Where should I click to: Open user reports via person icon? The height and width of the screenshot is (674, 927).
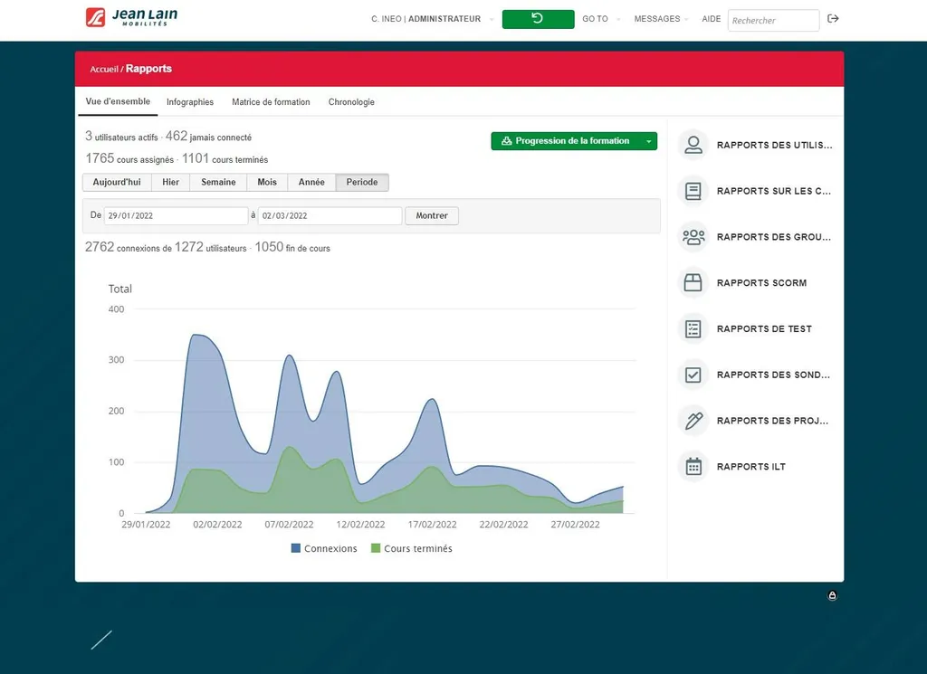click(x=693, y=145)
